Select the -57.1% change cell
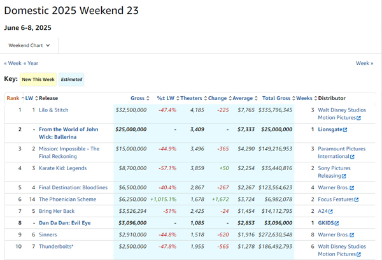Screen dimensions: 382x260 (x=167, y=168)
